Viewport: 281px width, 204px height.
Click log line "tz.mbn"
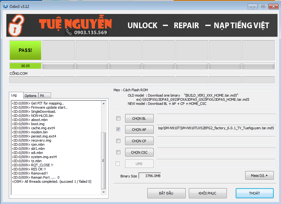tap(27, 161)
